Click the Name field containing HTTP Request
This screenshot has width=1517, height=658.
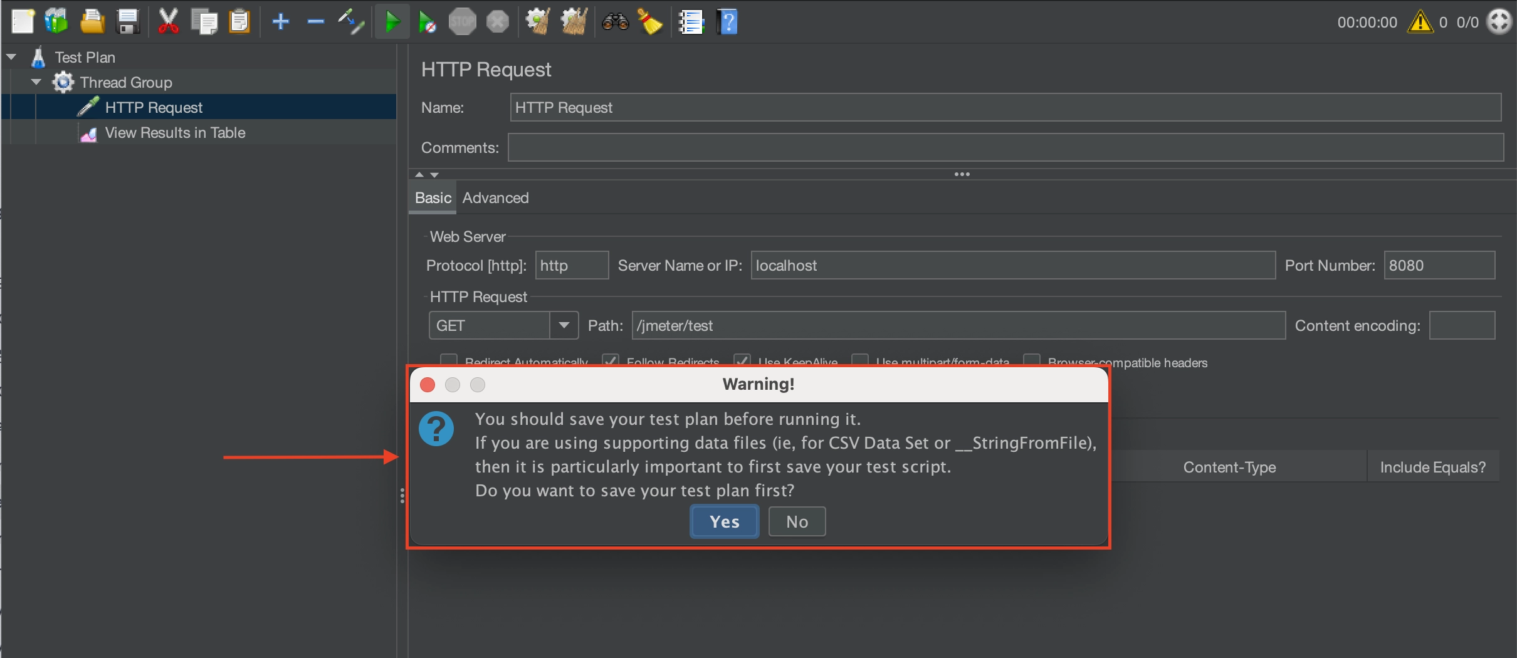(1005, 107)
